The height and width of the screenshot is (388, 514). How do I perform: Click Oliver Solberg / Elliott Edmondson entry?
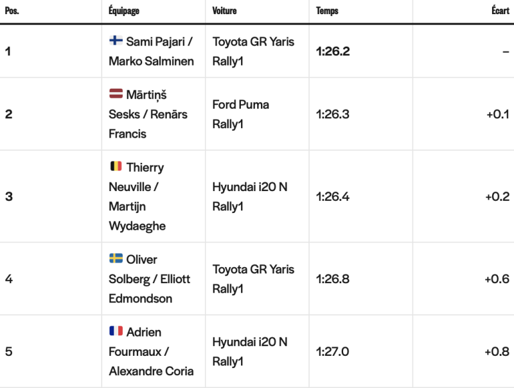[x=150, y=279]
